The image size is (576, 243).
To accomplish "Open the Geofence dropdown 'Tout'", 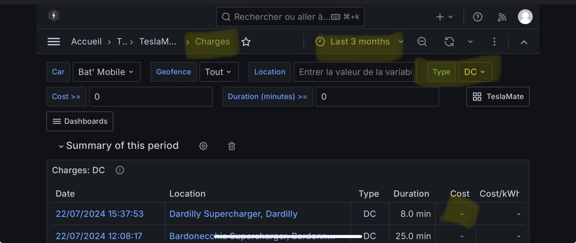I will click(219, 72).
